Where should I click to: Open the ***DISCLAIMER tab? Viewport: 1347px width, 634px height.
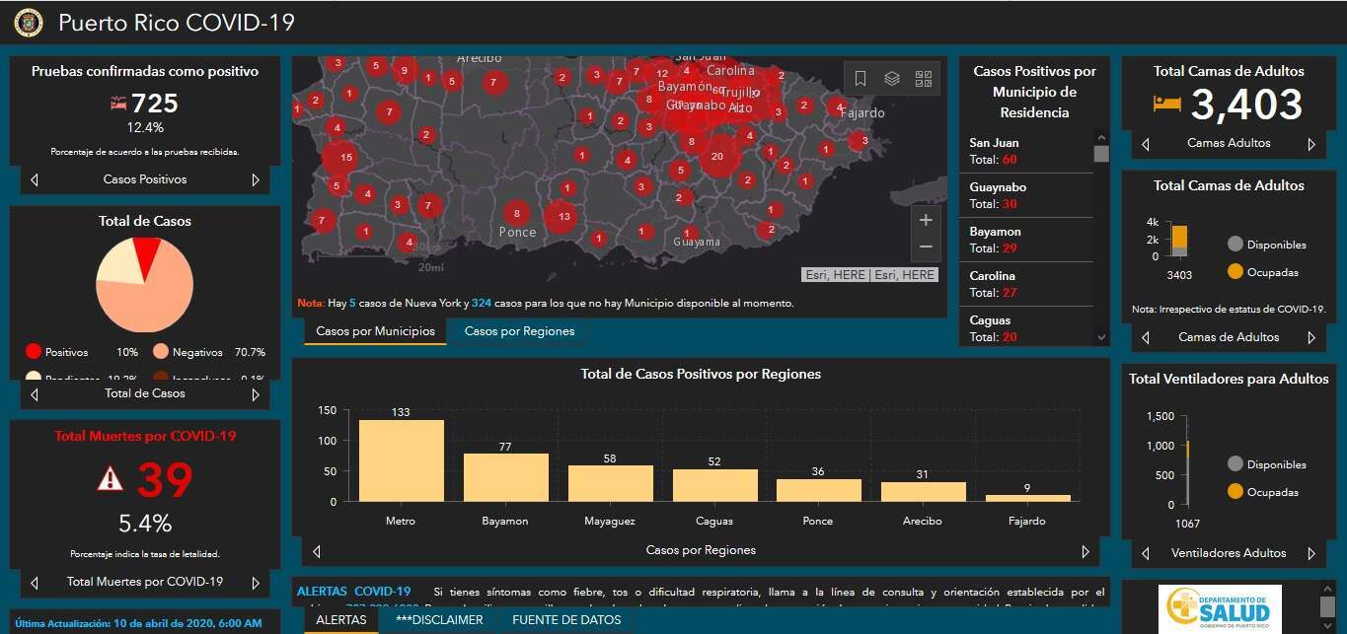(439, 620)
